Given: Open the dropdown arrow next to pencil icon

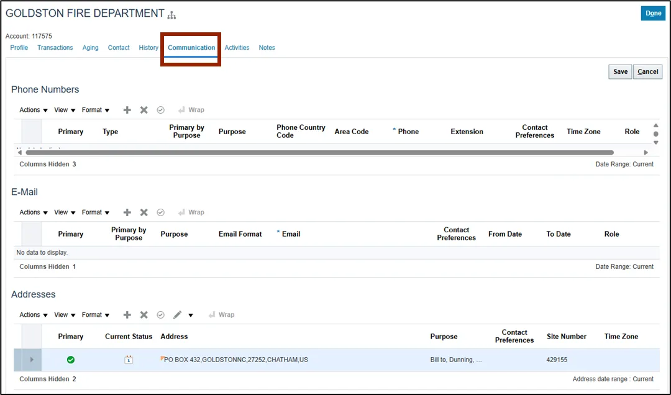Looking at the screenshot, I should pos(191,315).
